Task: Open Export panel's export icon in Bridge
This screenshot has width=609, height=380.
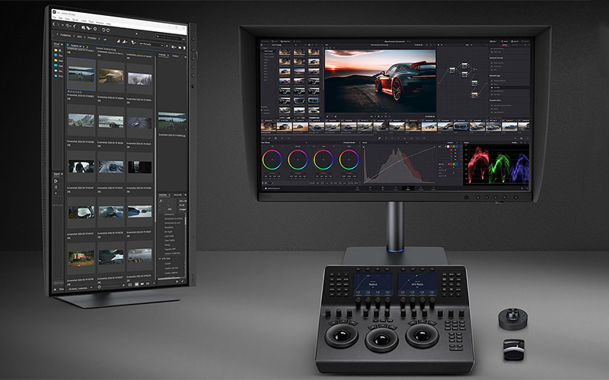Action: pos(56,181)
